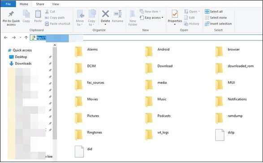Select Desktop in navigation pane
263x163 pixels.
[18, 57]
